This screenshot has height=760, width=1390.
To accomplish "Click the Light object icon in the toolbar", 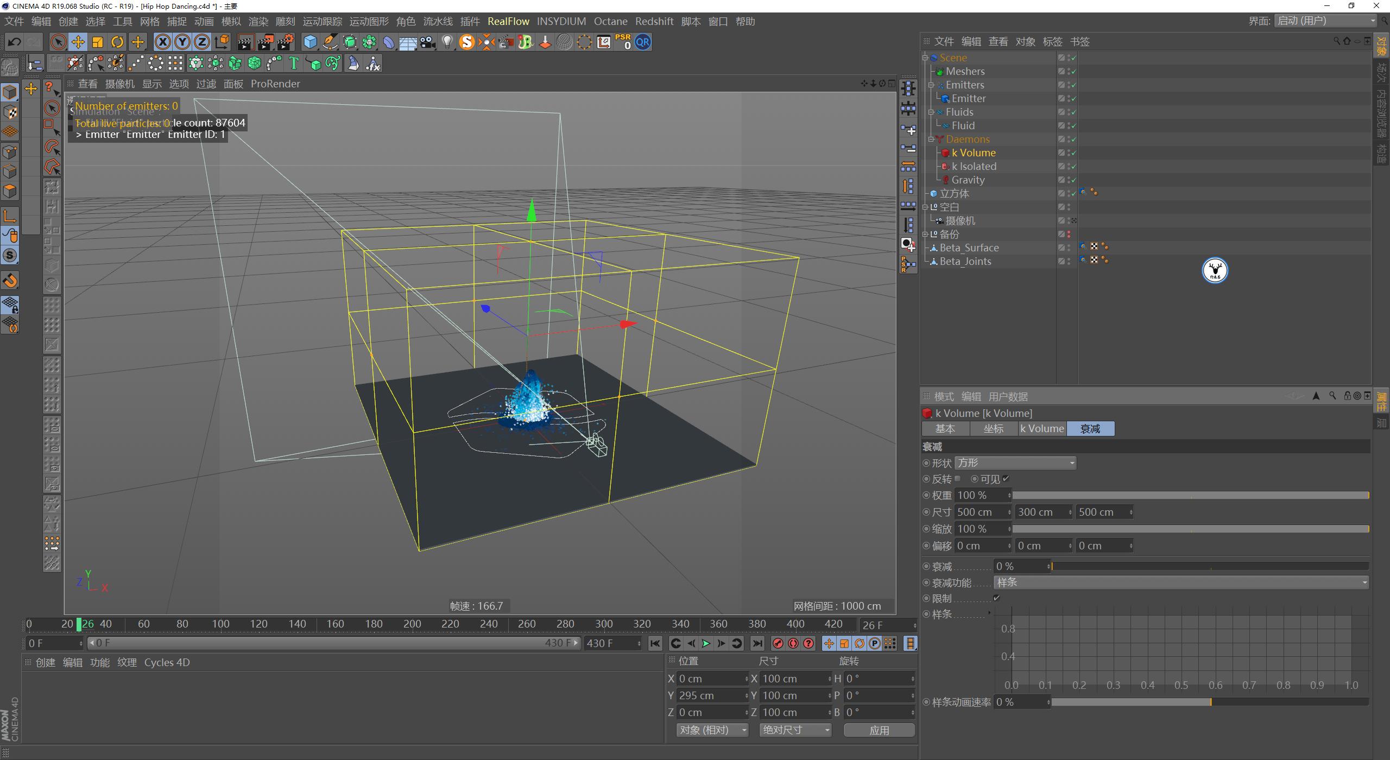I will (x=447, y=42).
